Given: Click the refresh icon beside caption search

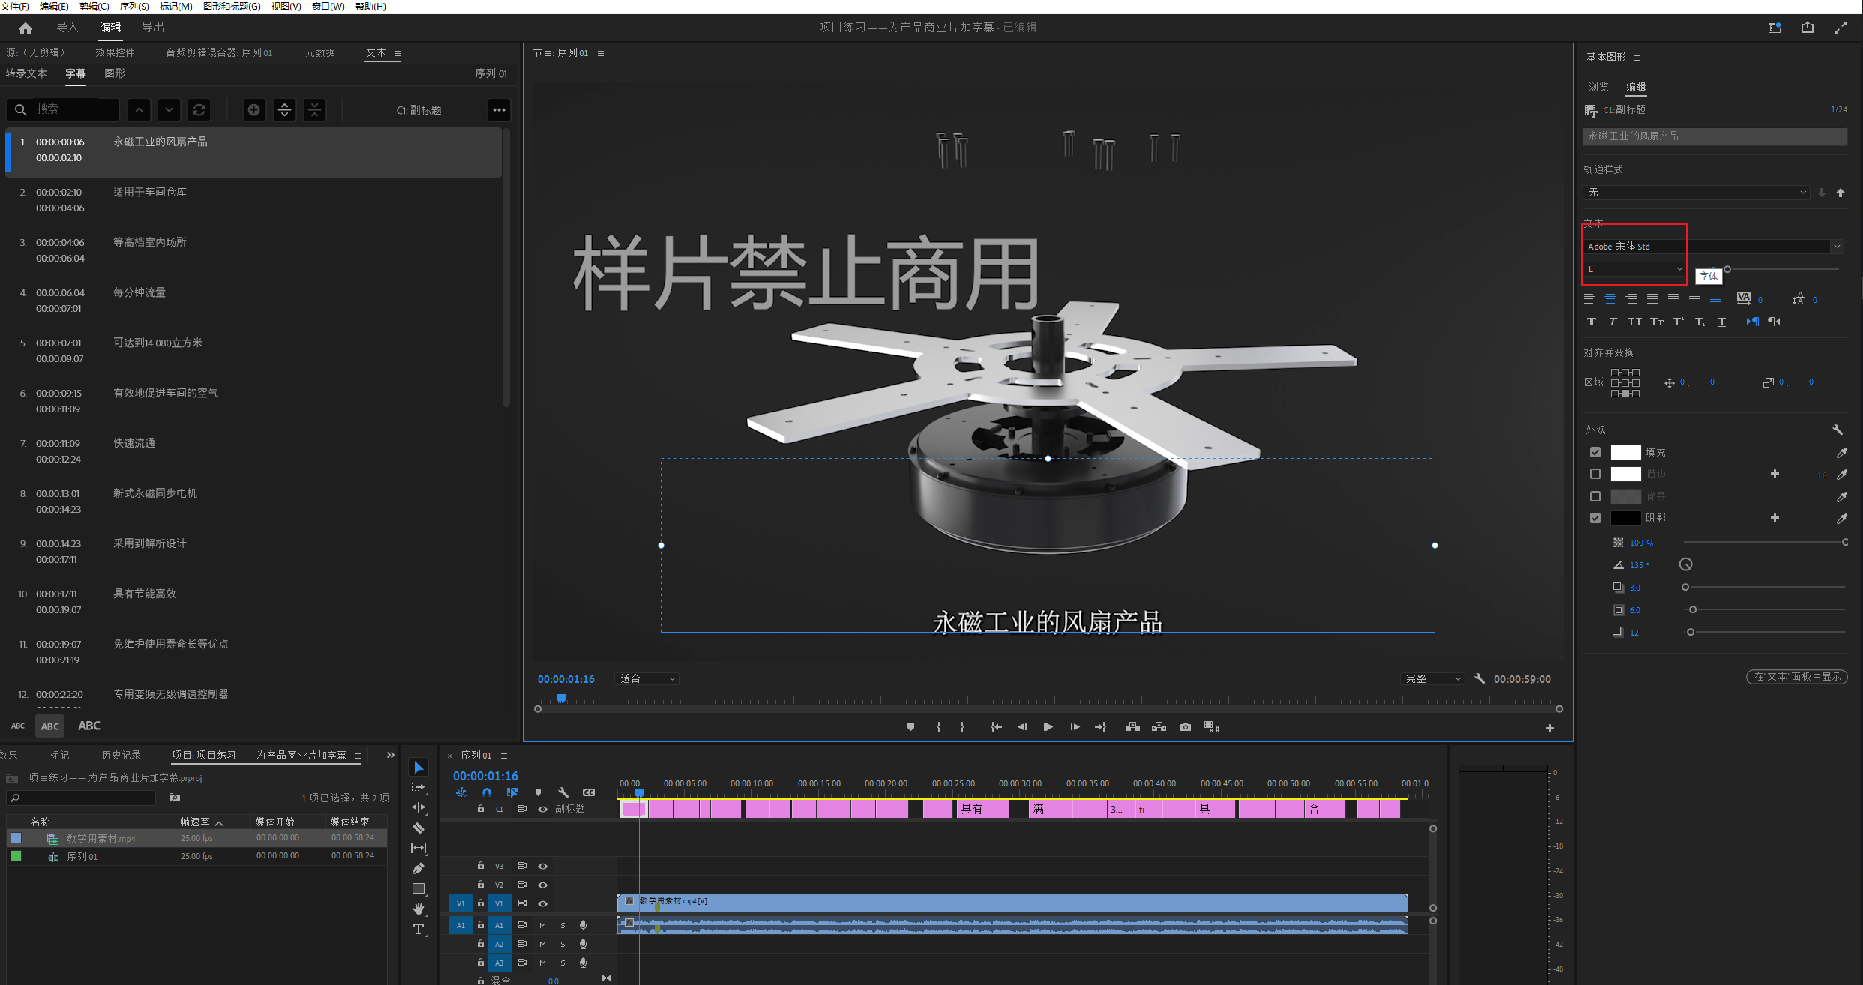Looking at the screenshot, I should pyautogui.click(x=199, y=110).
